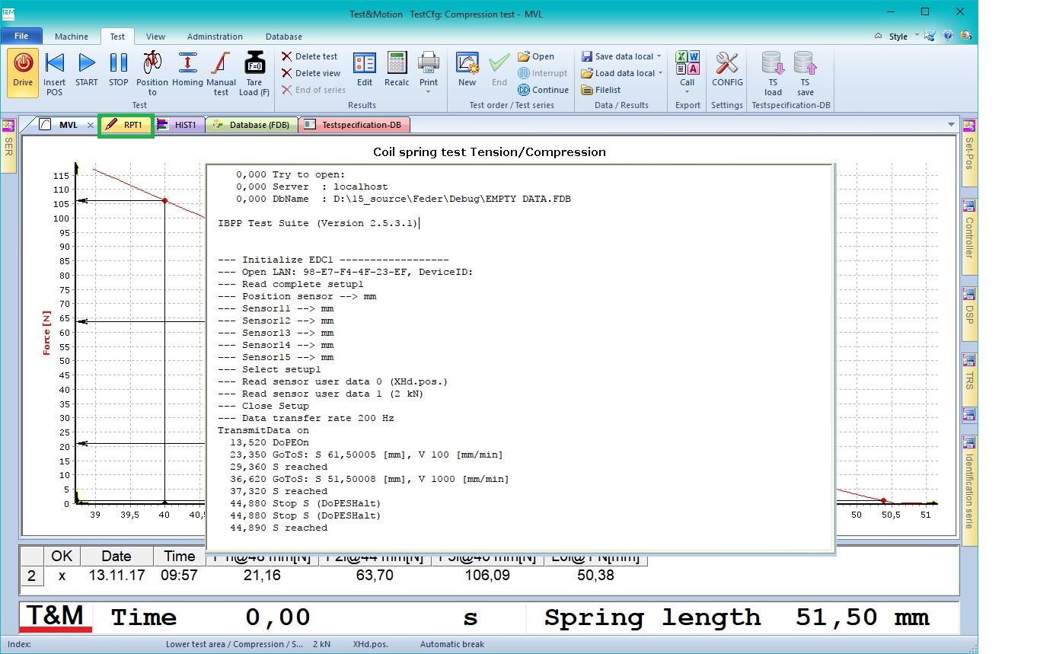
Task: Click the Insert POS icon
Action: [54, 73]
